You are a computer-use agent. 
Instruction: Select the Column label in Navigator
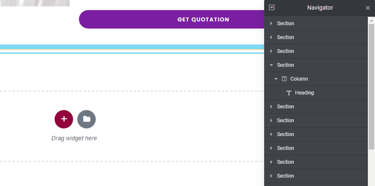(299, 79)
